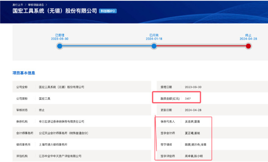Click the 已受理 2023-06-30 timeline label
The width and height of the screenshot is (268, 162).
tap(60, 37)
